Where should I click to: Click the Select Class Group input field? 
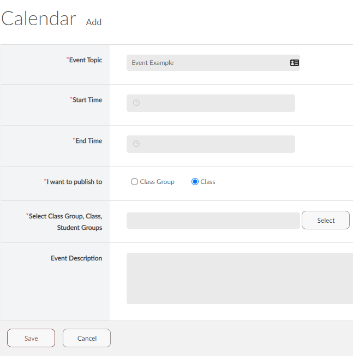(x=213, y=221)
